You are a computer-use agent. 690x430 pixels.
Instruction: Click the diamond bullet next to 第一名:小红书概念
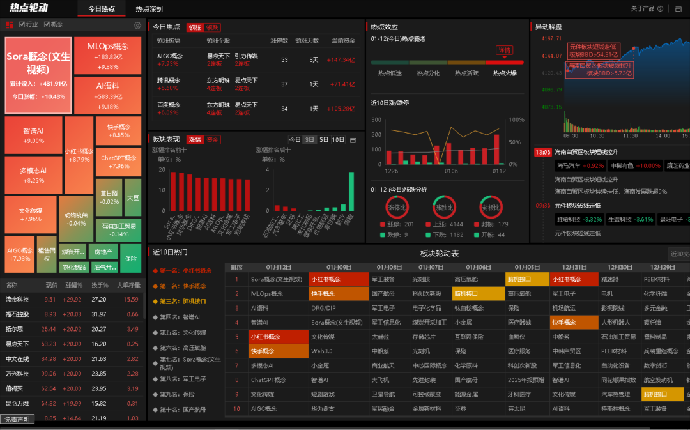(x=155, y=271)
